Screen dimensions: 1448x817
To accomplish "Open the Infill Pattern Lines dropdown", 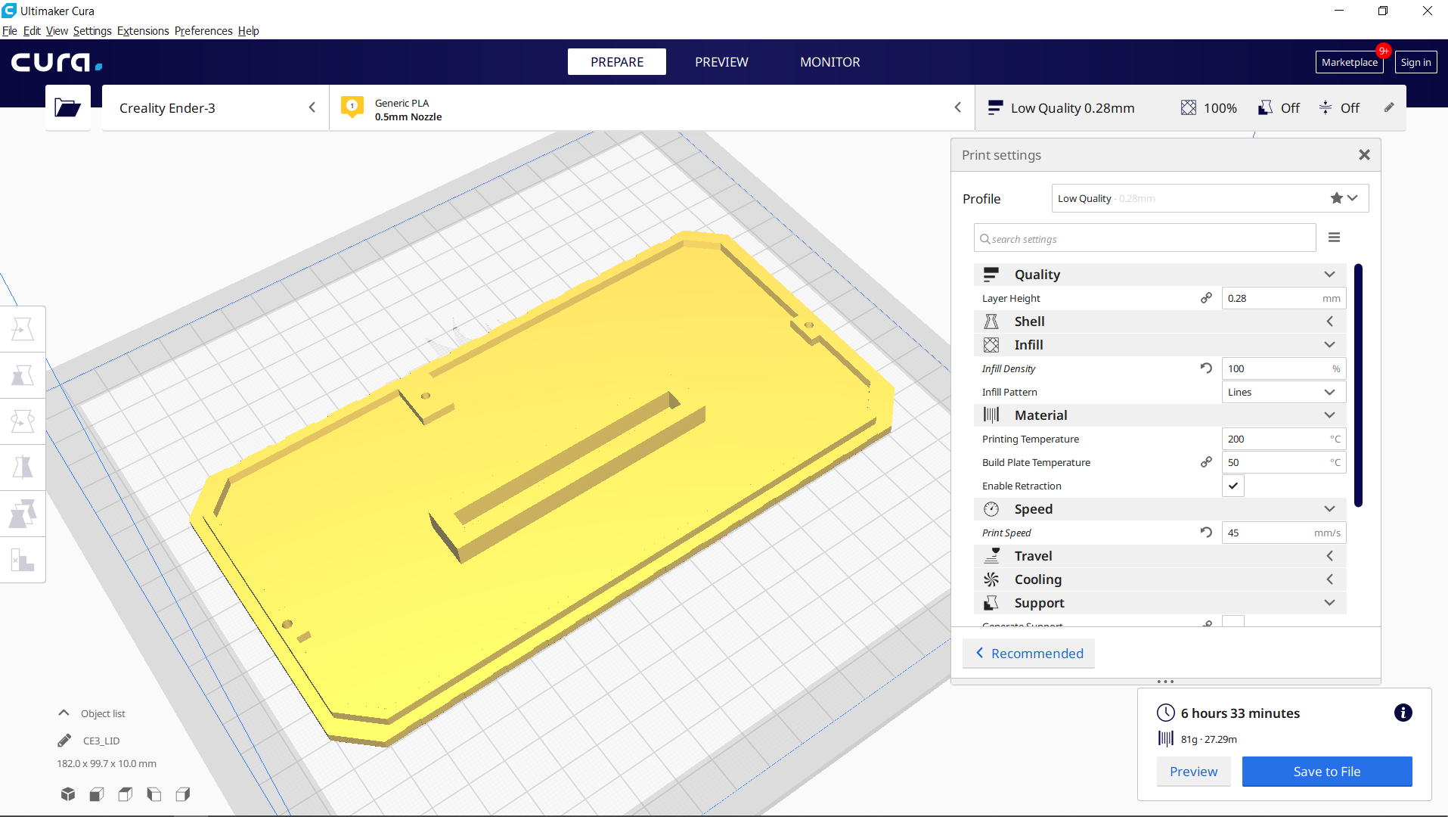I will pyautogui.click(x=1284, y=392).
